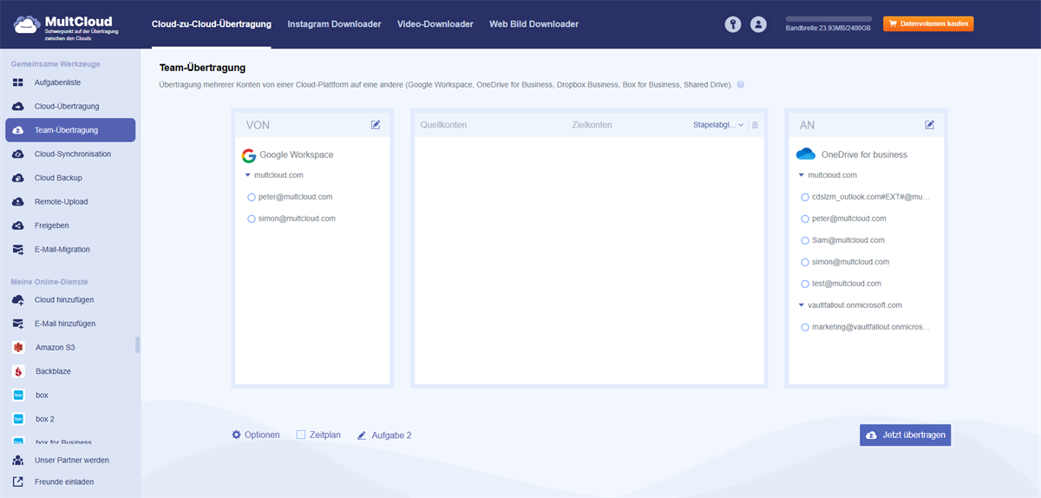The image size is (1041, 498).
Task: Click the bandwidth usage progress bar
Action: click(828, 18)
